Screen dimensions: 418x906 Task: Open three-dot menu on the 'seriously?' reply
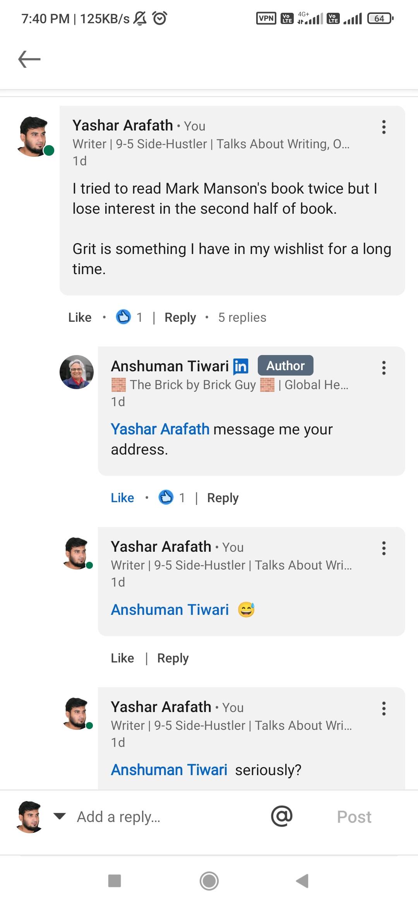(384, 709)
